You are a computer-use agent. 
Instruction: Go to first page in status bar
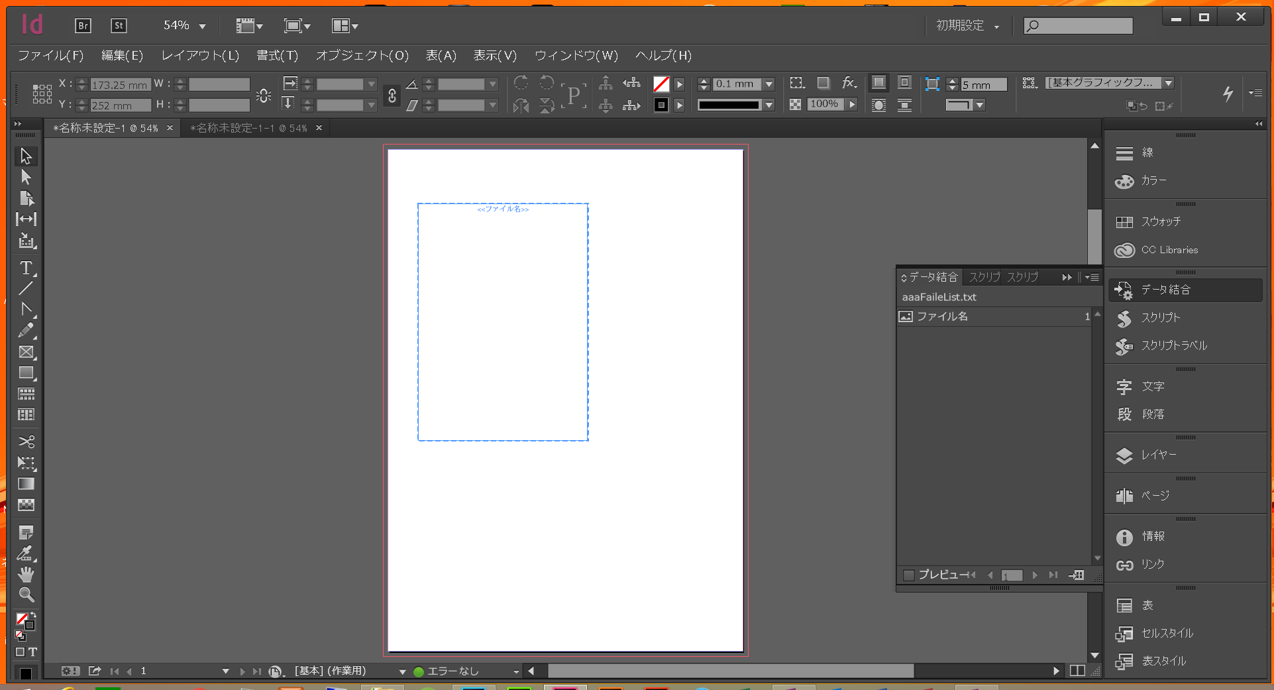pyautogui.click(x=114, y=671)
